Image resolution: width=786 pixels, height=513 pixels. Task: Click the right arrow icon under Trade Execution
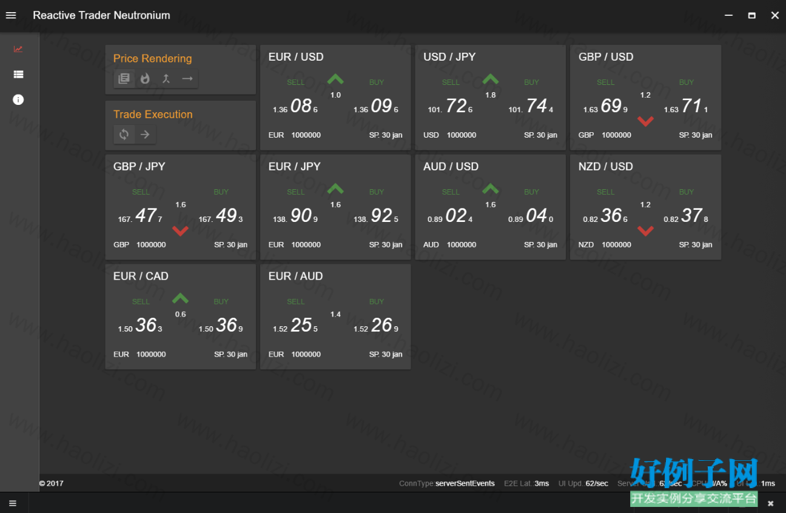point(145,135)
